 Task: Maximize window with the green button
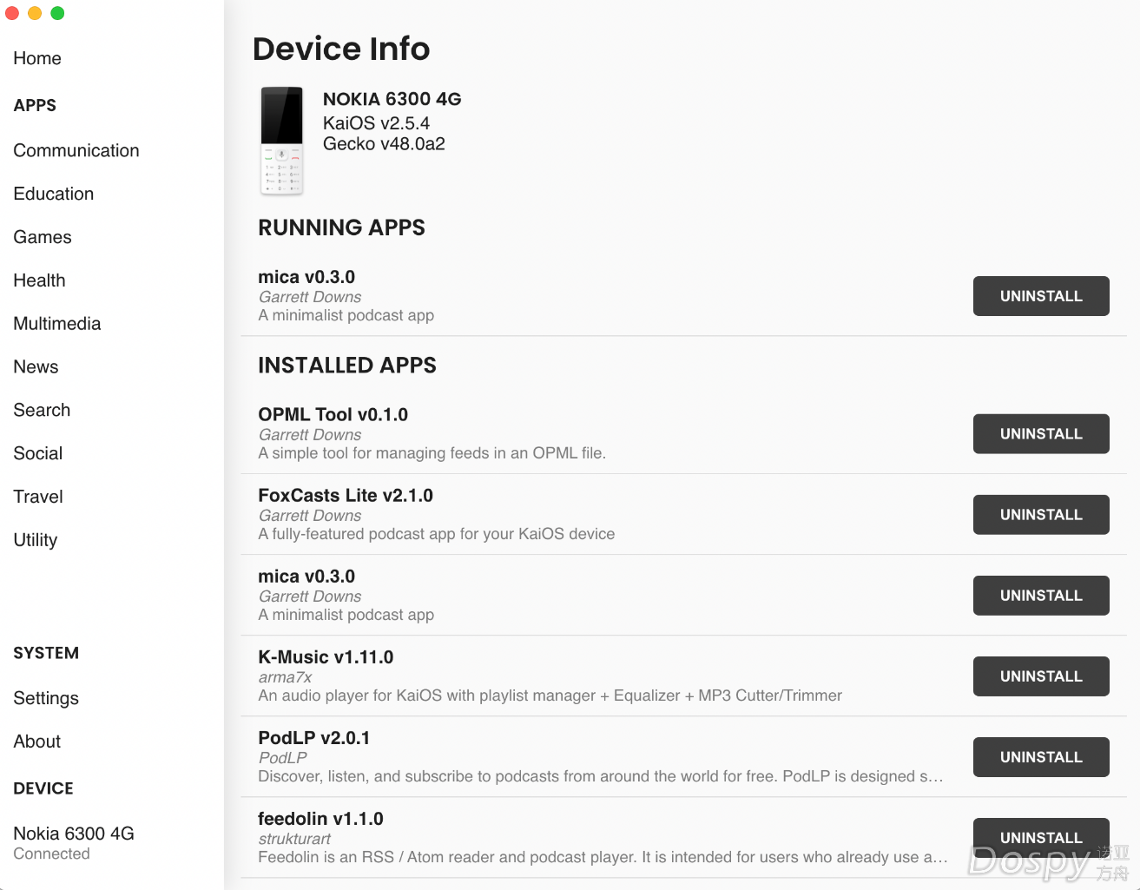57,13
